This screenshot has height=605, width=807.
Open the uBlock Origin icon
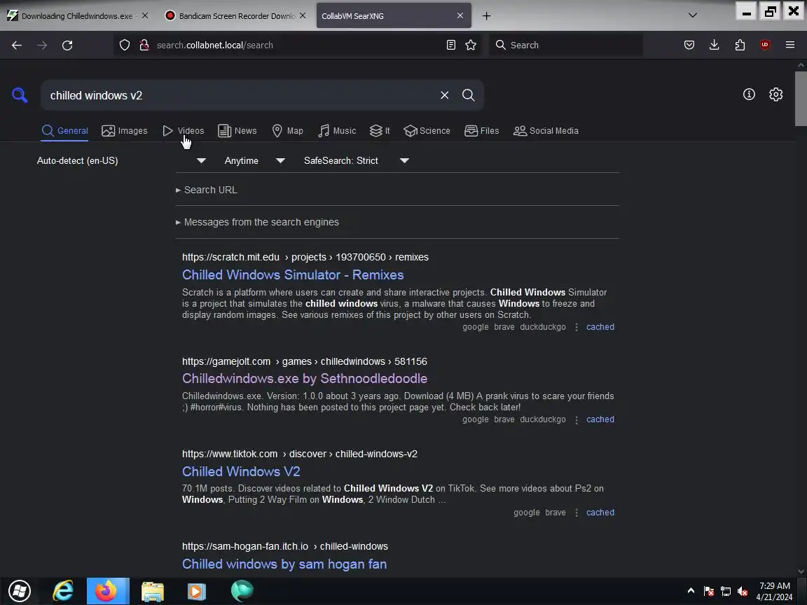765,46
